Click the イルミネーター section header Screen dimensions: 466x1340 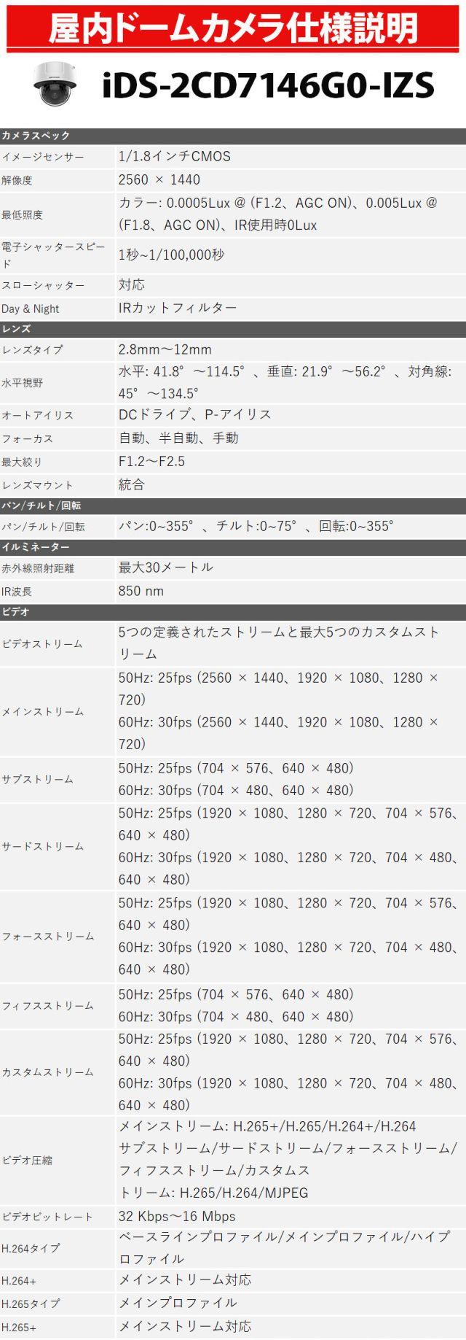click(x=36, y=547)
